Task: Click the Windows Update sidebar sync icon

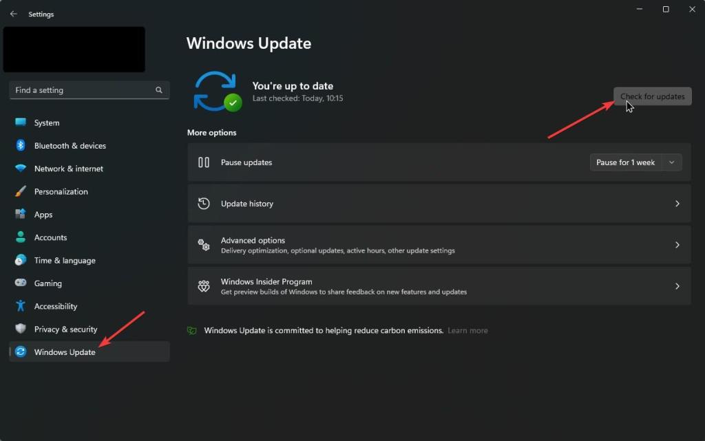Action: [x=21, y=352]
